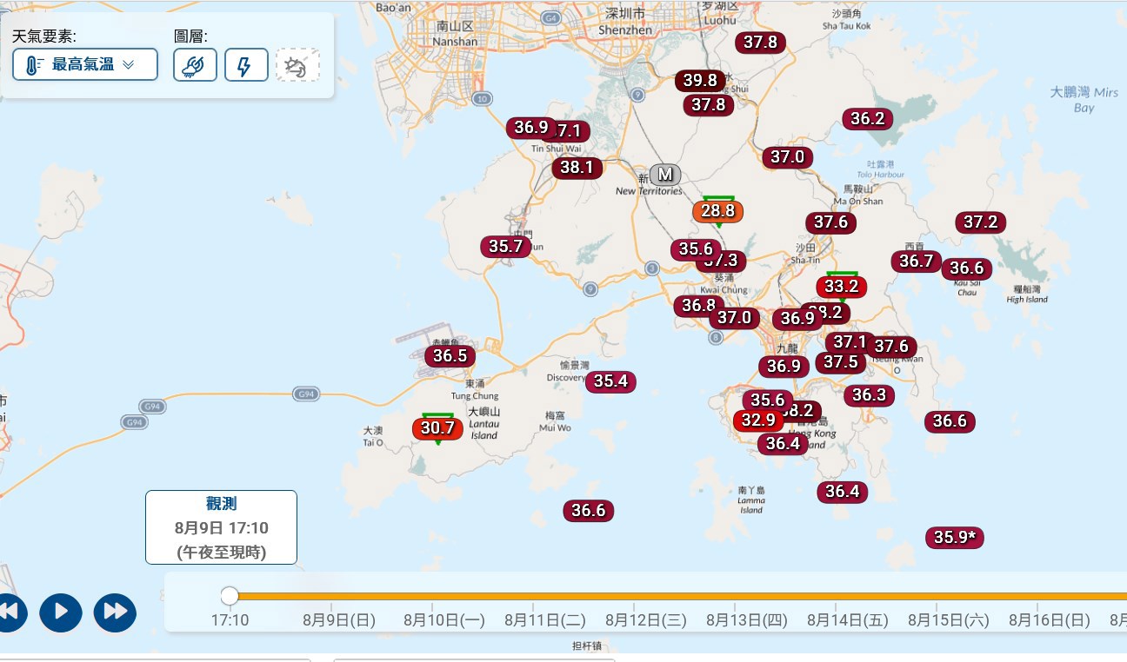Select the 36.3 temperature station marker
Viewport: 1127px width, 662px height.
click(x=869, y=396)
